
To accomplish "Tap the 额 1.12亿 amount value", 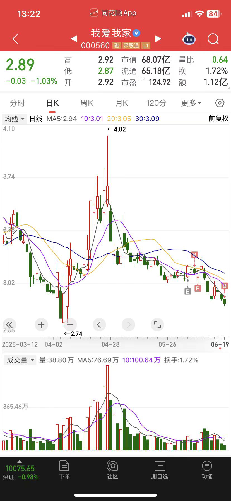I will (216, 82).
